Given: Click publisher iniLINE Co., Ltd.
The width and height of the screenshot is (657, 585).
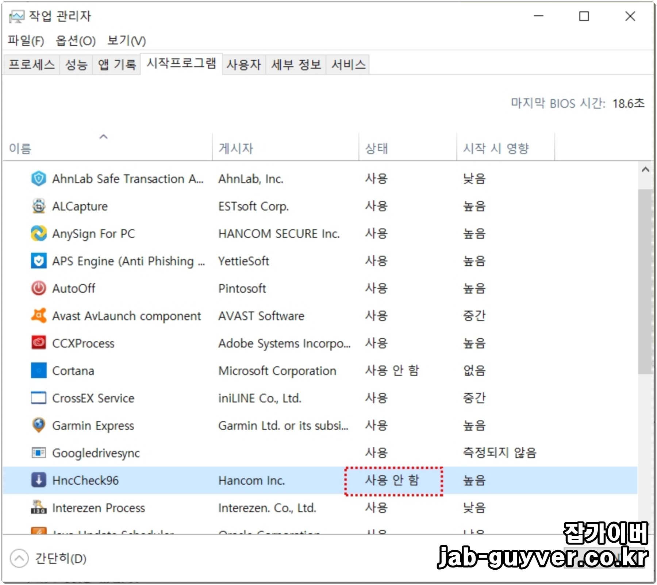Looking at the screenshot, I should [260, 398].
